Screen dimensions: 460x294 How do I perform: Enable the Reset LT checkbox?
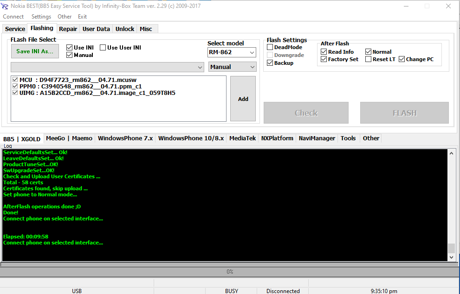[x=369, y=59]
